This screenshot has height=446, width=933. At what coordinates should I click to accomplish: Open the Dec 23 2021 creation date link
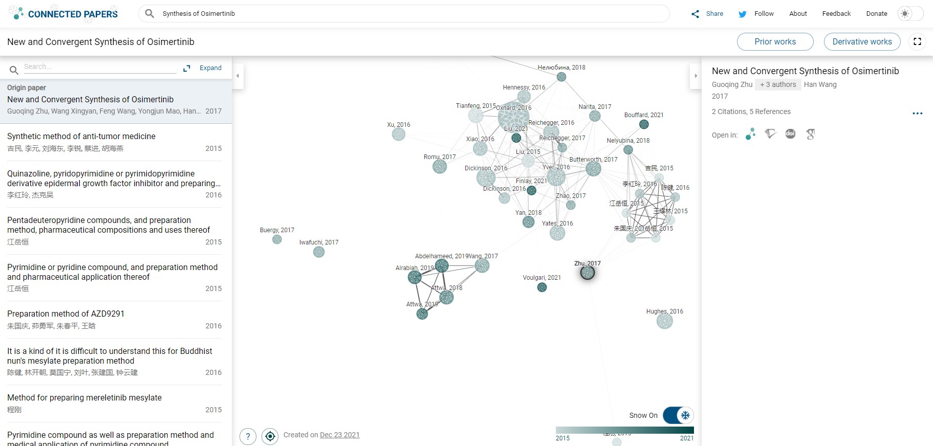(x=340, y=435)
